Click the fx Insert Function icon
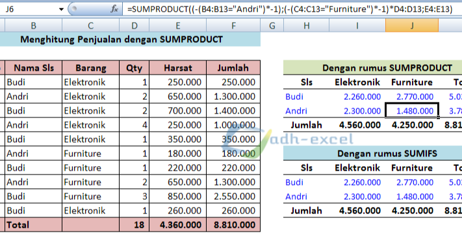Screen dimensions: 462x242 114,9
